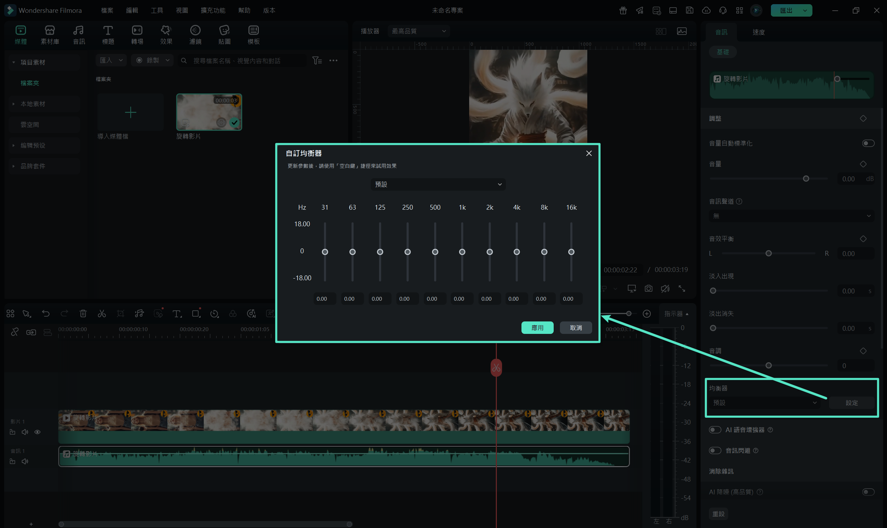Click the 1k frequency band slider handle
This screenshot has height=528, width=887.
(x=462, y=252)
